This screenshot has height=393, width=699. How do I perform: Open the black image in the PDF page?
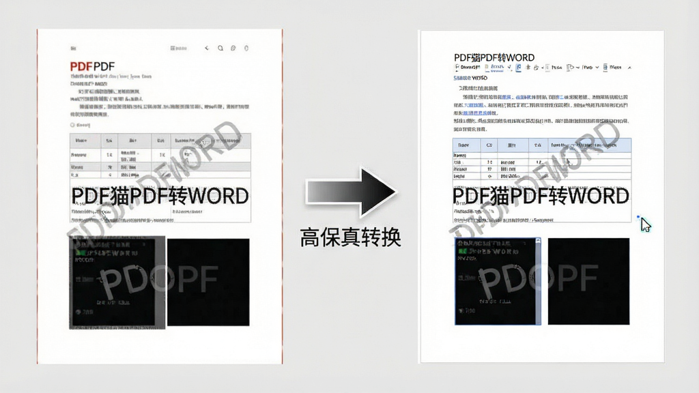pos(208,282)
